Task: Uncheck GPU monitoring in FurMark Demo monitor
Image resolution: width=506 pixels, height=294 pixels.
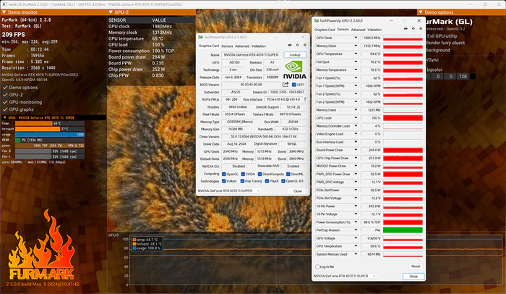Action: point(5,102)
